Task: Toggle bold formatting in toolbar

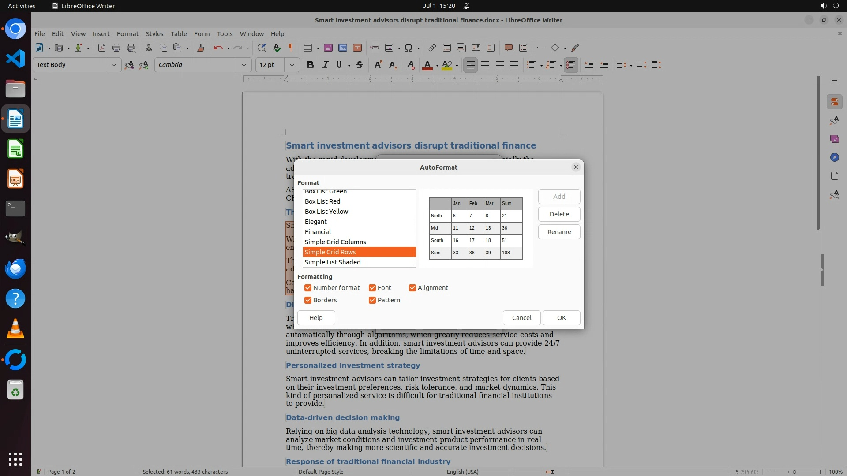Action: pyautogui.click(x=311, y=65)
